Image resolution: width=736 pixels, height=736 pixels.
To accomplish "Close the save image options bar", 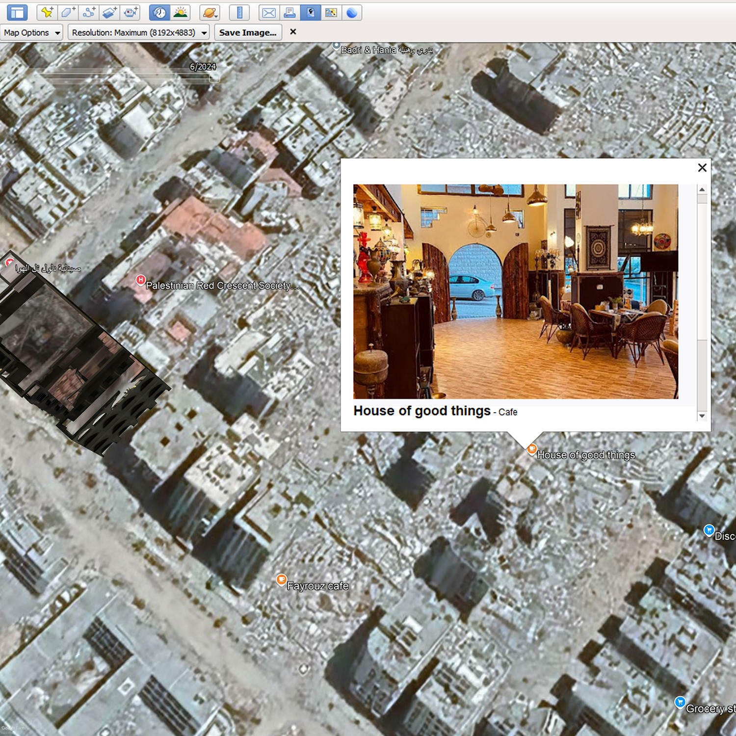I will [293, 32].
